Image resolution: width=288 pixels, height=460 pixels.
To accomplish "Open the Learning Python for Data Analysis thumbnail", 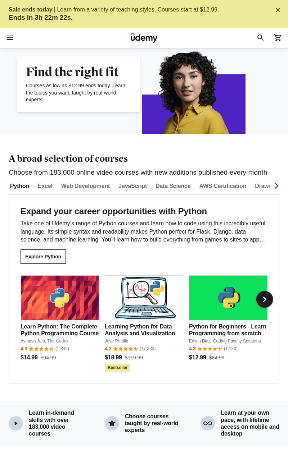I will pos(144,298).
